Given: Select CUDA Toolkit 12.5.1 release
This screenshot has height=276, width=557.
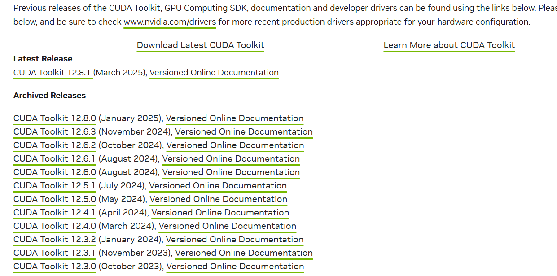Looking at the screenshot, I should [x=55, y=186].
